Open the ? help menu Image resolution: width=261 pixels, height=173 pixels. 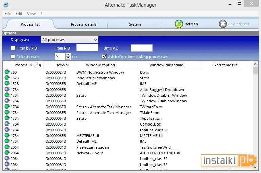41,14
